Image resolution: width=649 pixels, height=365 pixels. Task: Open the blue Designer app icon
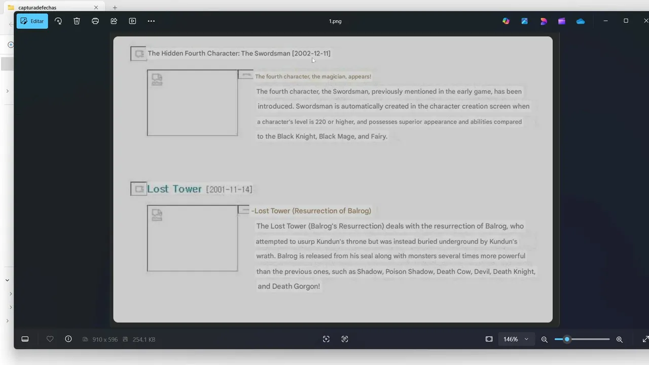(524, 21)
